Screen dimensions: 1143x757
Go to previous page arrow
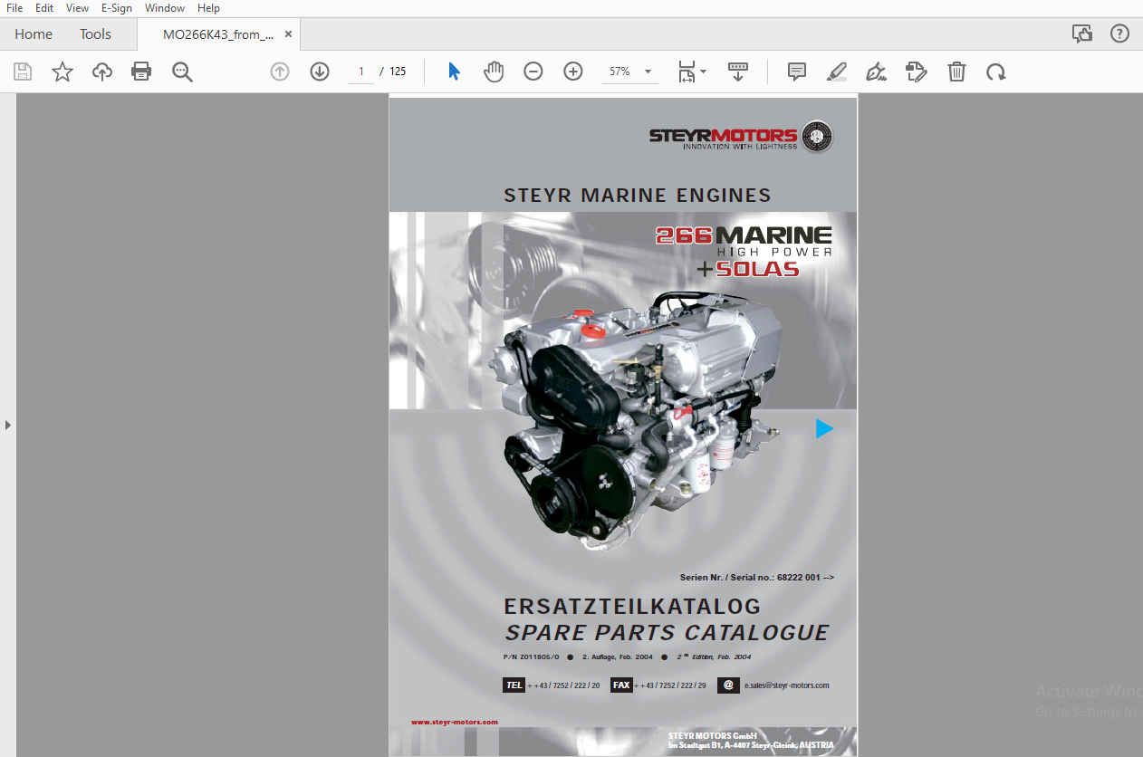click(x=280, y=72)
